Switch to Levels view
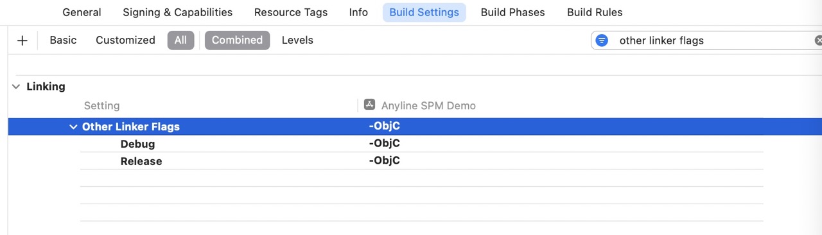This screenshot has height=235, width=822. [297, 40]
